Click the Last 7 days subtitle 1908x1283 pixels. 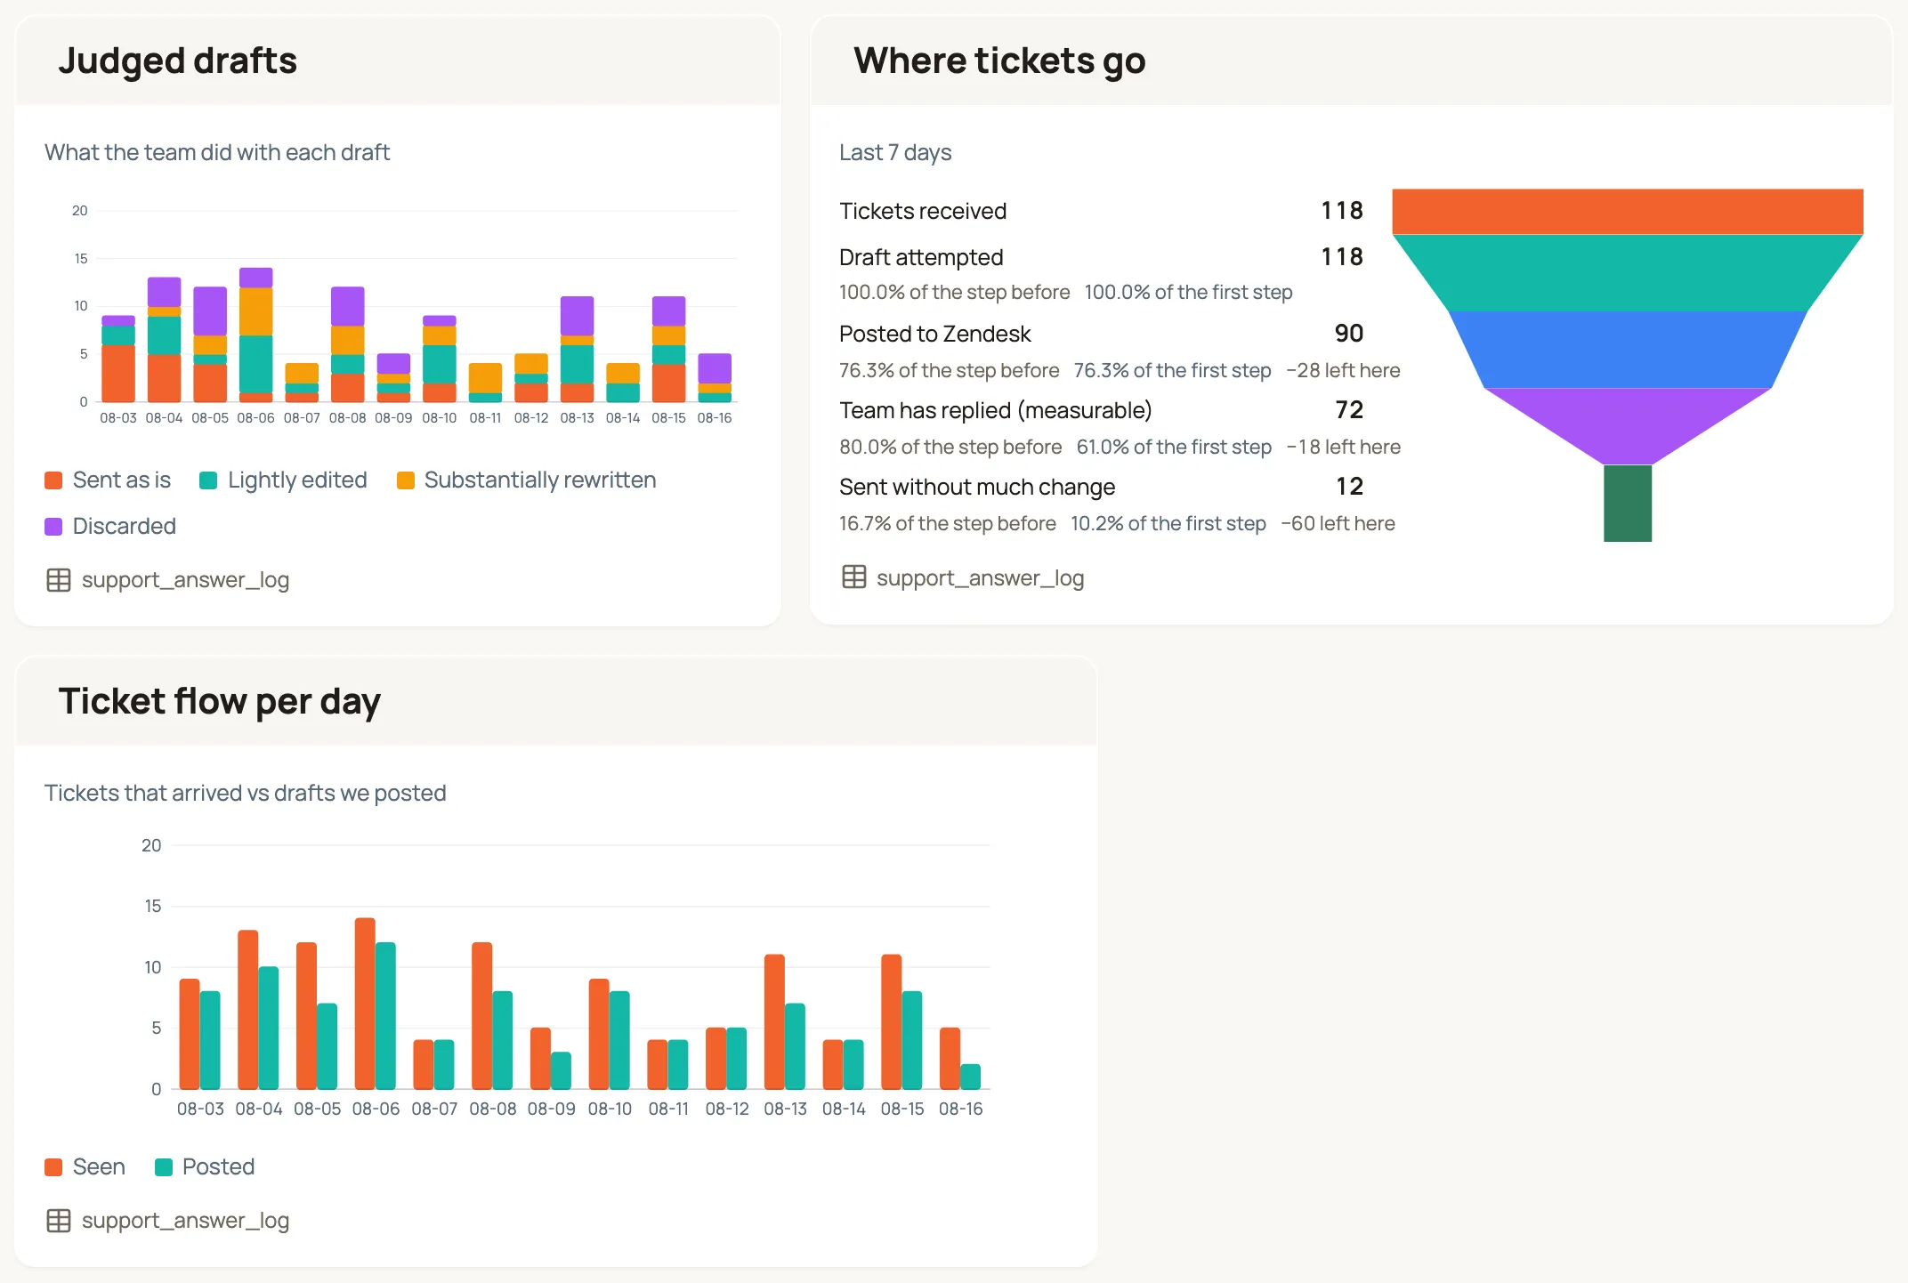(x=895, y=153)
